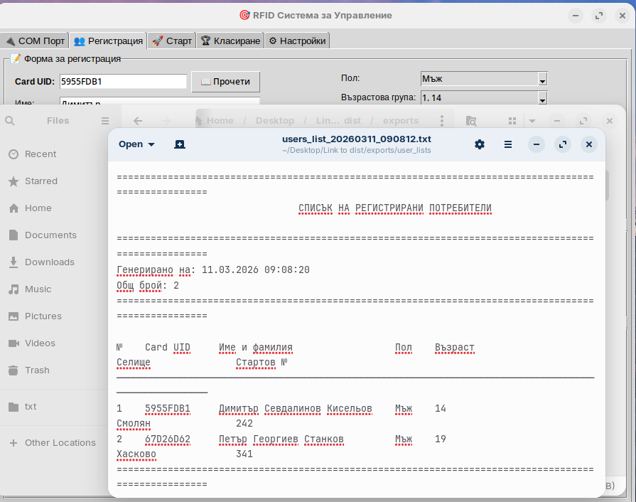Select Other Locations in Files sidebar
This screenshot has height=502, width=636.
point(60,443)
